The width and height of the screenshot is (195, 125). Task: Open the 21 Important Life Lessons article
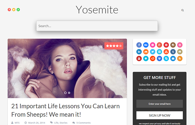(65, 110)
